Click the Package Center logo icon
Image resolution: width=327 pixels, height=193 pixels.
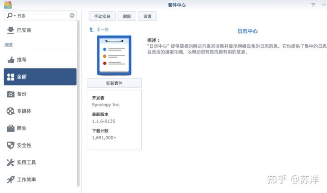click(x=7, y=5)
